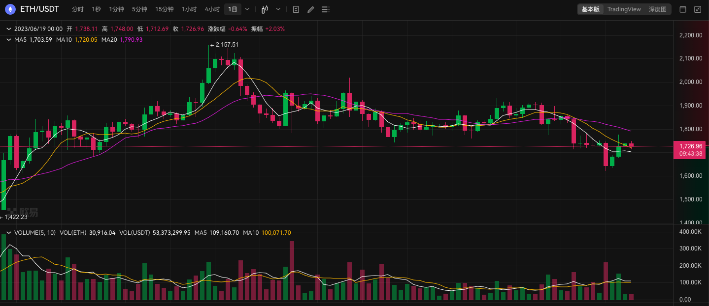Click the VOL(USDT) value 53,373,299.95
The width and height of the screenshot is (709, 306).
171,233
